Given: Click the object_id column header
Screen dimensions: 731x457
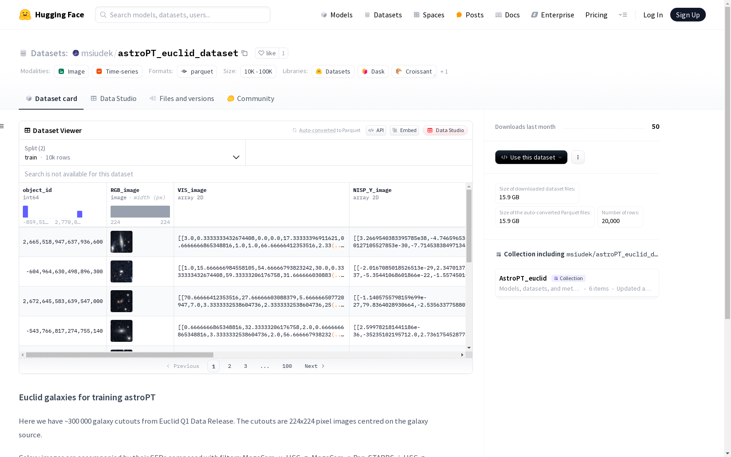Looking at the screenshot, I should (37, 190).
